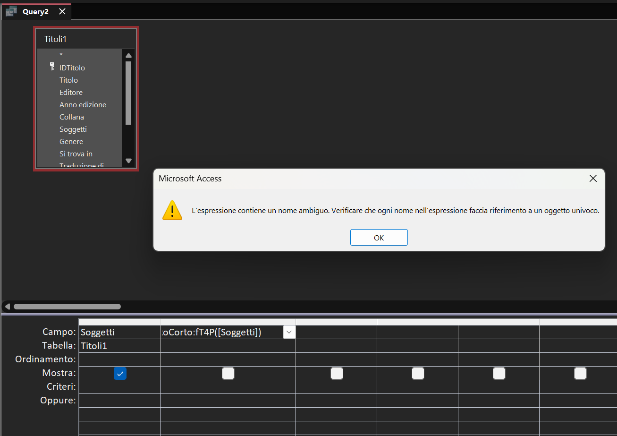
Task: Click the Soggetti Campo cell in grid
Action: 119,332
